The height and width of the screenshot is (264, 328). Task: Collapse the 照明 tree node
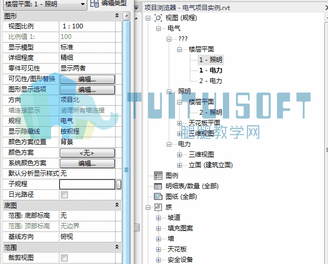(169, 92)
